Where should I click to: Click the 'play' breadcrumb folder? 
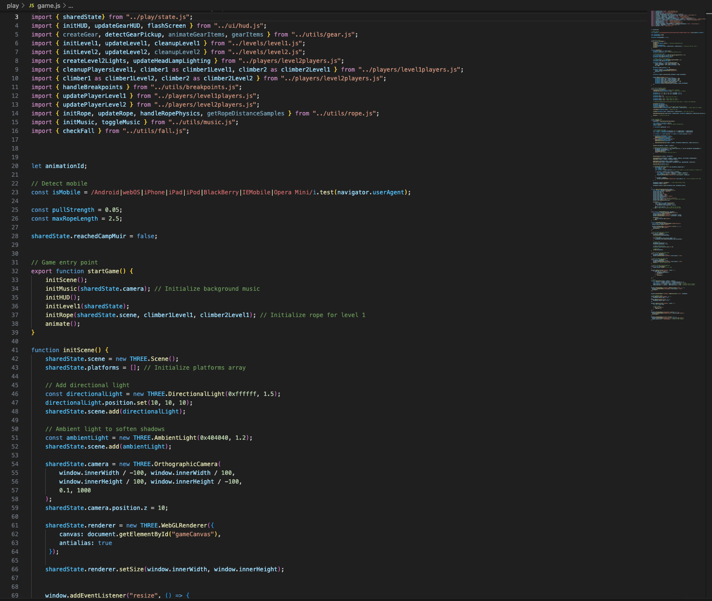(x=13, y=6)
